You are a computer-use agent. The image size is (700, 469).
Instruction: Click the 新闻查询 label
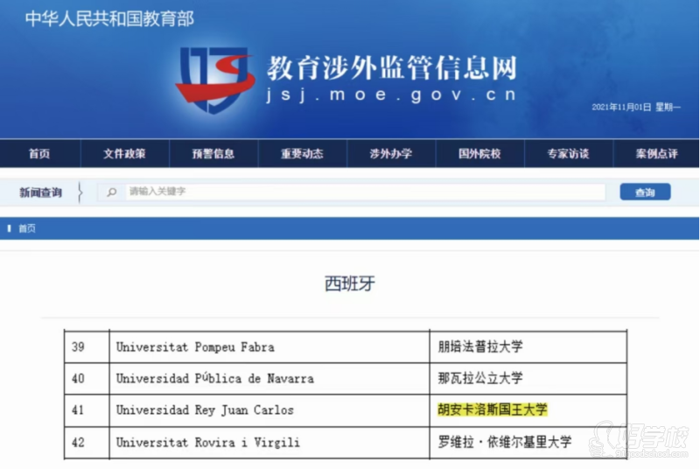pos(40,192)
